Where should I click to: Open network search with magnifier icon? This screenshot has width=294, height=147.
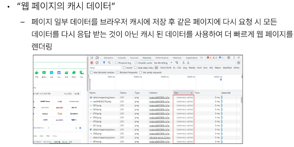tap(109, 63)
